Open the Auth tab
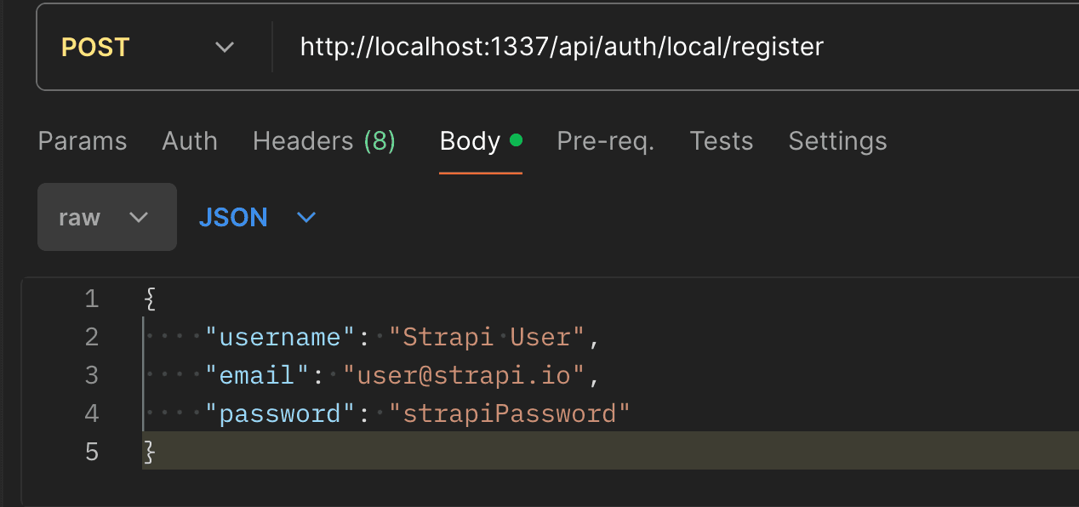Viewport: 1079px width, 507px height. (x=190, y=140)
